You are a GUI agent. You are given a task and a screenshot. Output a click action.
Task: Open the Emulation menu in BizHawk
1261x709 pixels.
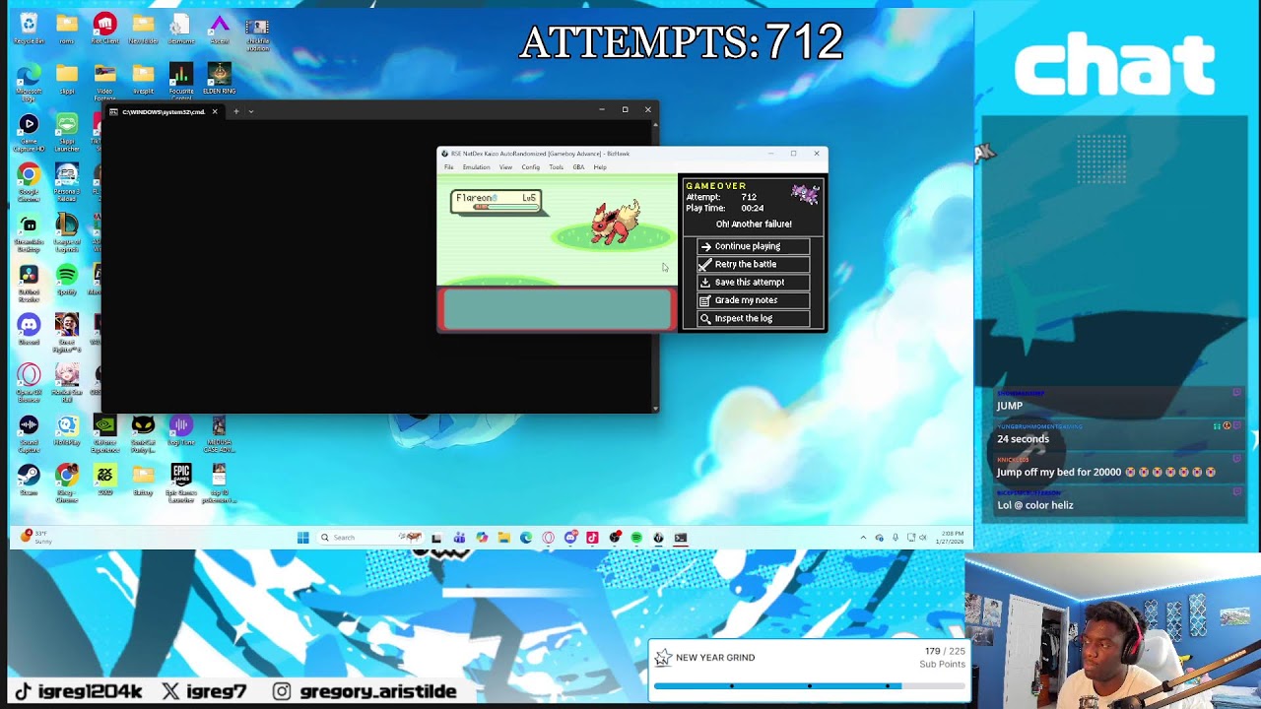pos(476,167)
